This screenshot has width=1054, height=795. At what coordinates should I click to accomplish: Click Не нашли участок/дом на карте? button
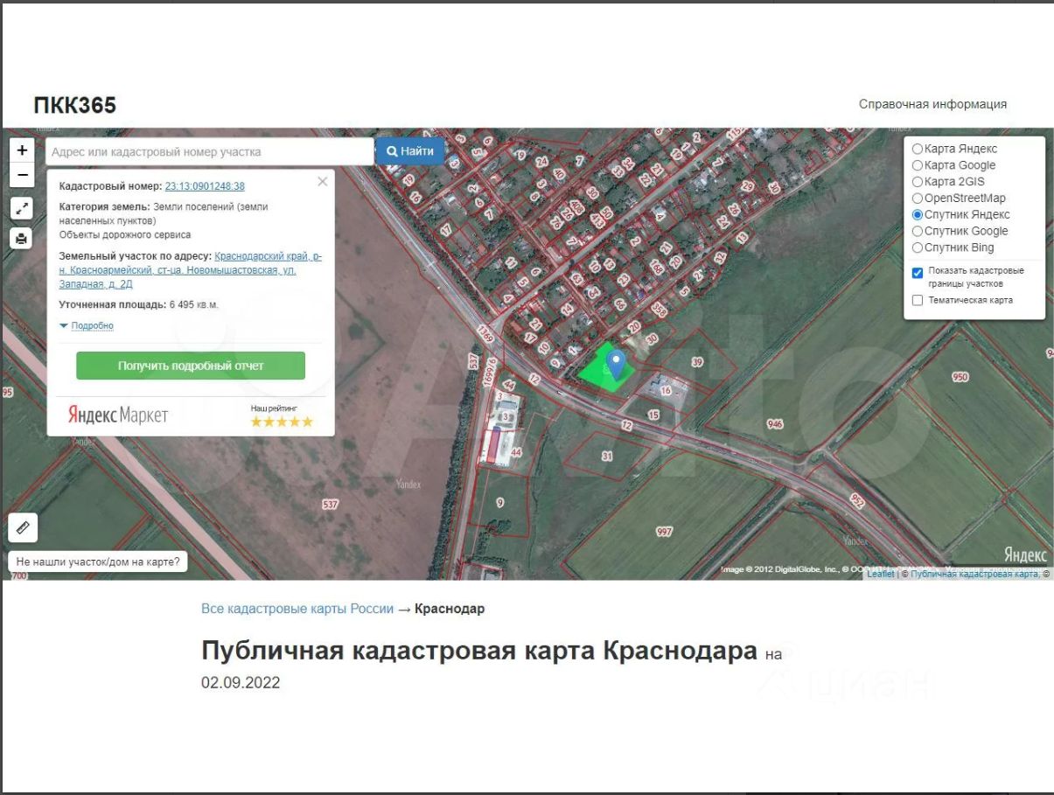coord(98,561)
